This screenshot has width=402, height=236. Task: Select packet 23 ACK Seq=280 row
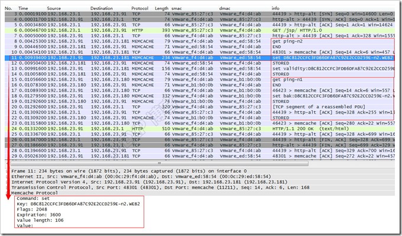pos(200,124)
